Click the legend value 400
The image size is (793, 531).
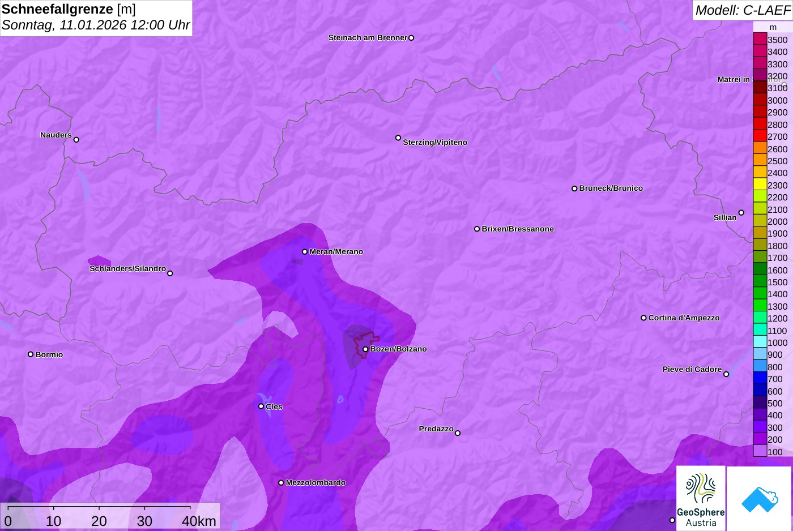pos(775,415)
